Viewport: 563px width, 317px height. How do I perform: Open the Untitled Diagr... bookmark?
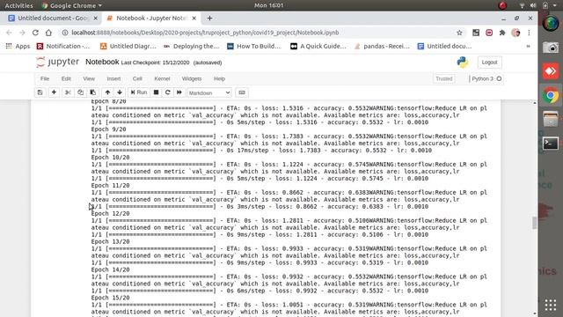pos(128,47)
